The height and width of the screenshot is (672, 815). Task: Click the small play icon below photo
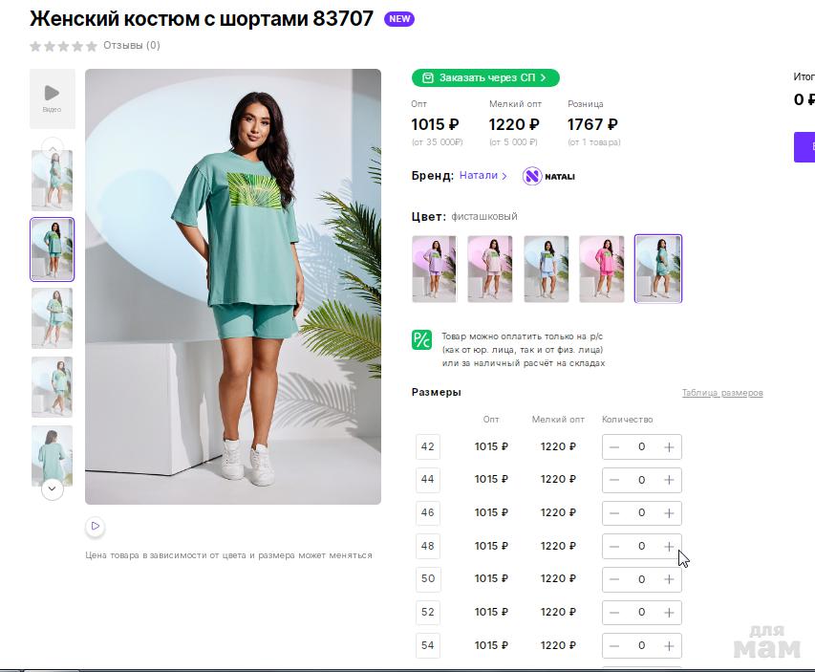(x=95, y=526)
